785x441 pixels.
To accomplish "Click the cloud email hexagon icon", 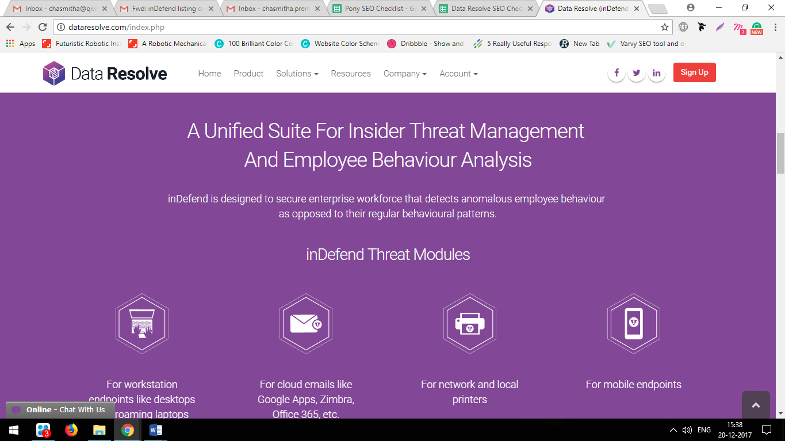I will point(306,324).
